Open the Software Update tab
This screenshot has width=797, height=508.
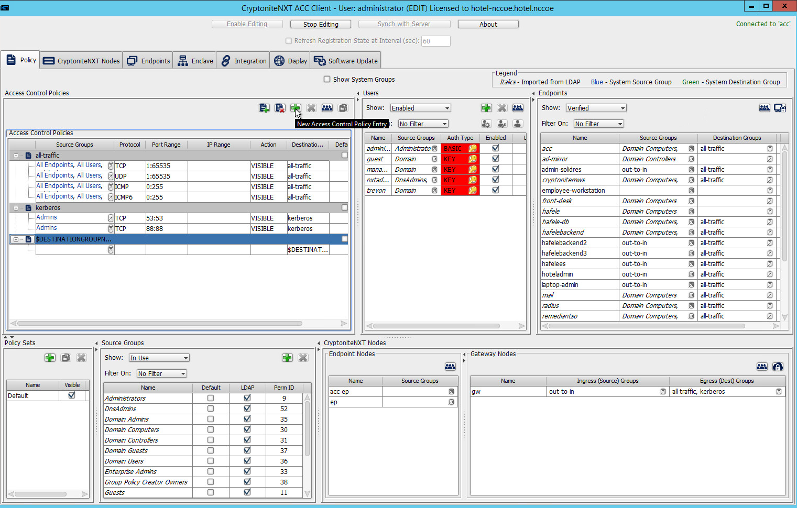pos(346,61)
